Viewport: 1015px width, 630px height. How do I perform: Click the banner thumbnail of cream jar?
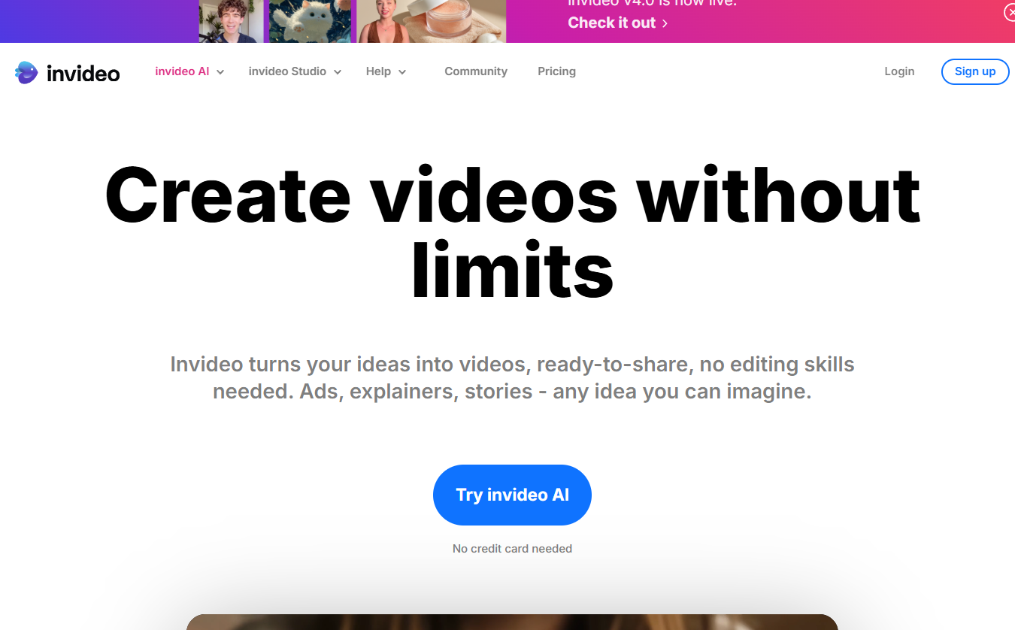[457, 21]
